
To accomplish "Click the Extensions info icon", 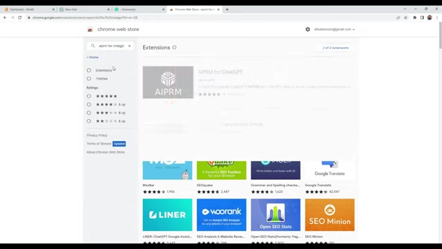I will pyautogui.click(x=174, y=48).
